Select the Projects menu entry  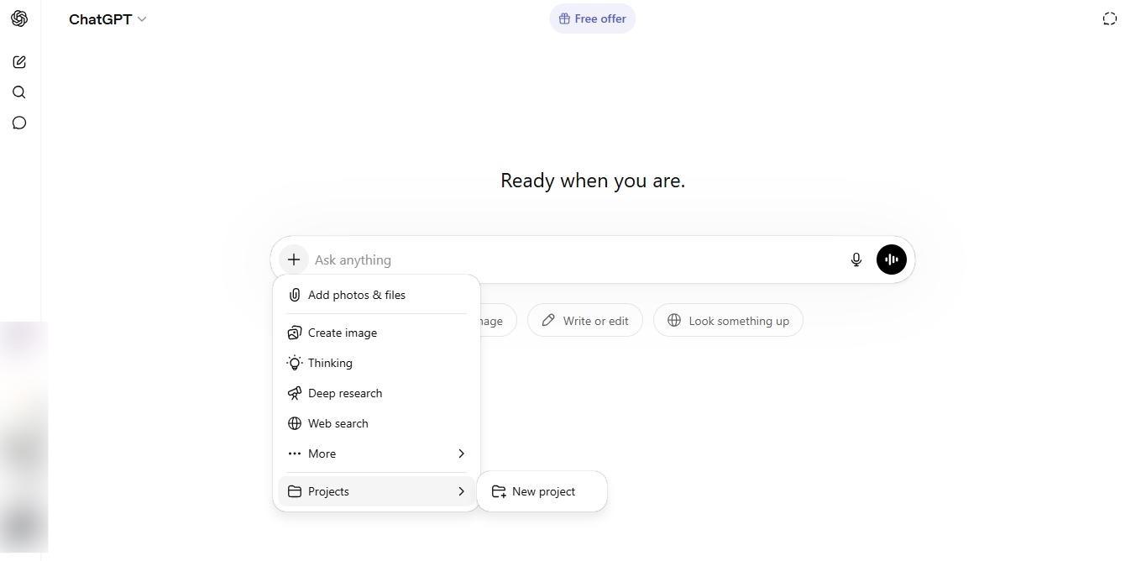376,491
